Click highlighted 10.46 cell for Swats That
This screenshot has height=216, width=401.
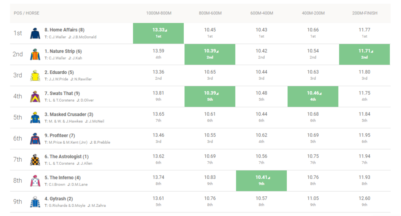pos(313,96)
